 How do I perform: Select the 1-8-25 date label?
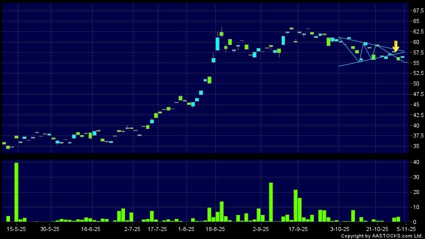tap(186, 228)
